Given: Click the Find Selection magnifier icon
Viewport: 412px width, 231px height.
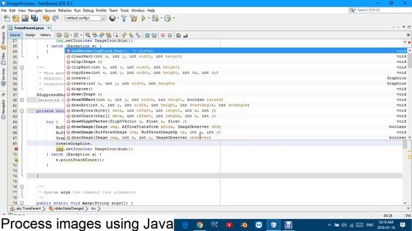Looking at the screenshot, I should 88,35.
